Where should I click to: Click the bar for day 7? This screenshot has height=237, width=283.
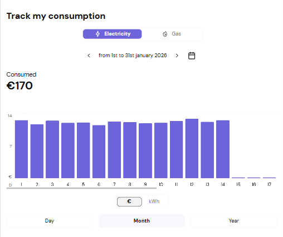(x=114, y=150)
